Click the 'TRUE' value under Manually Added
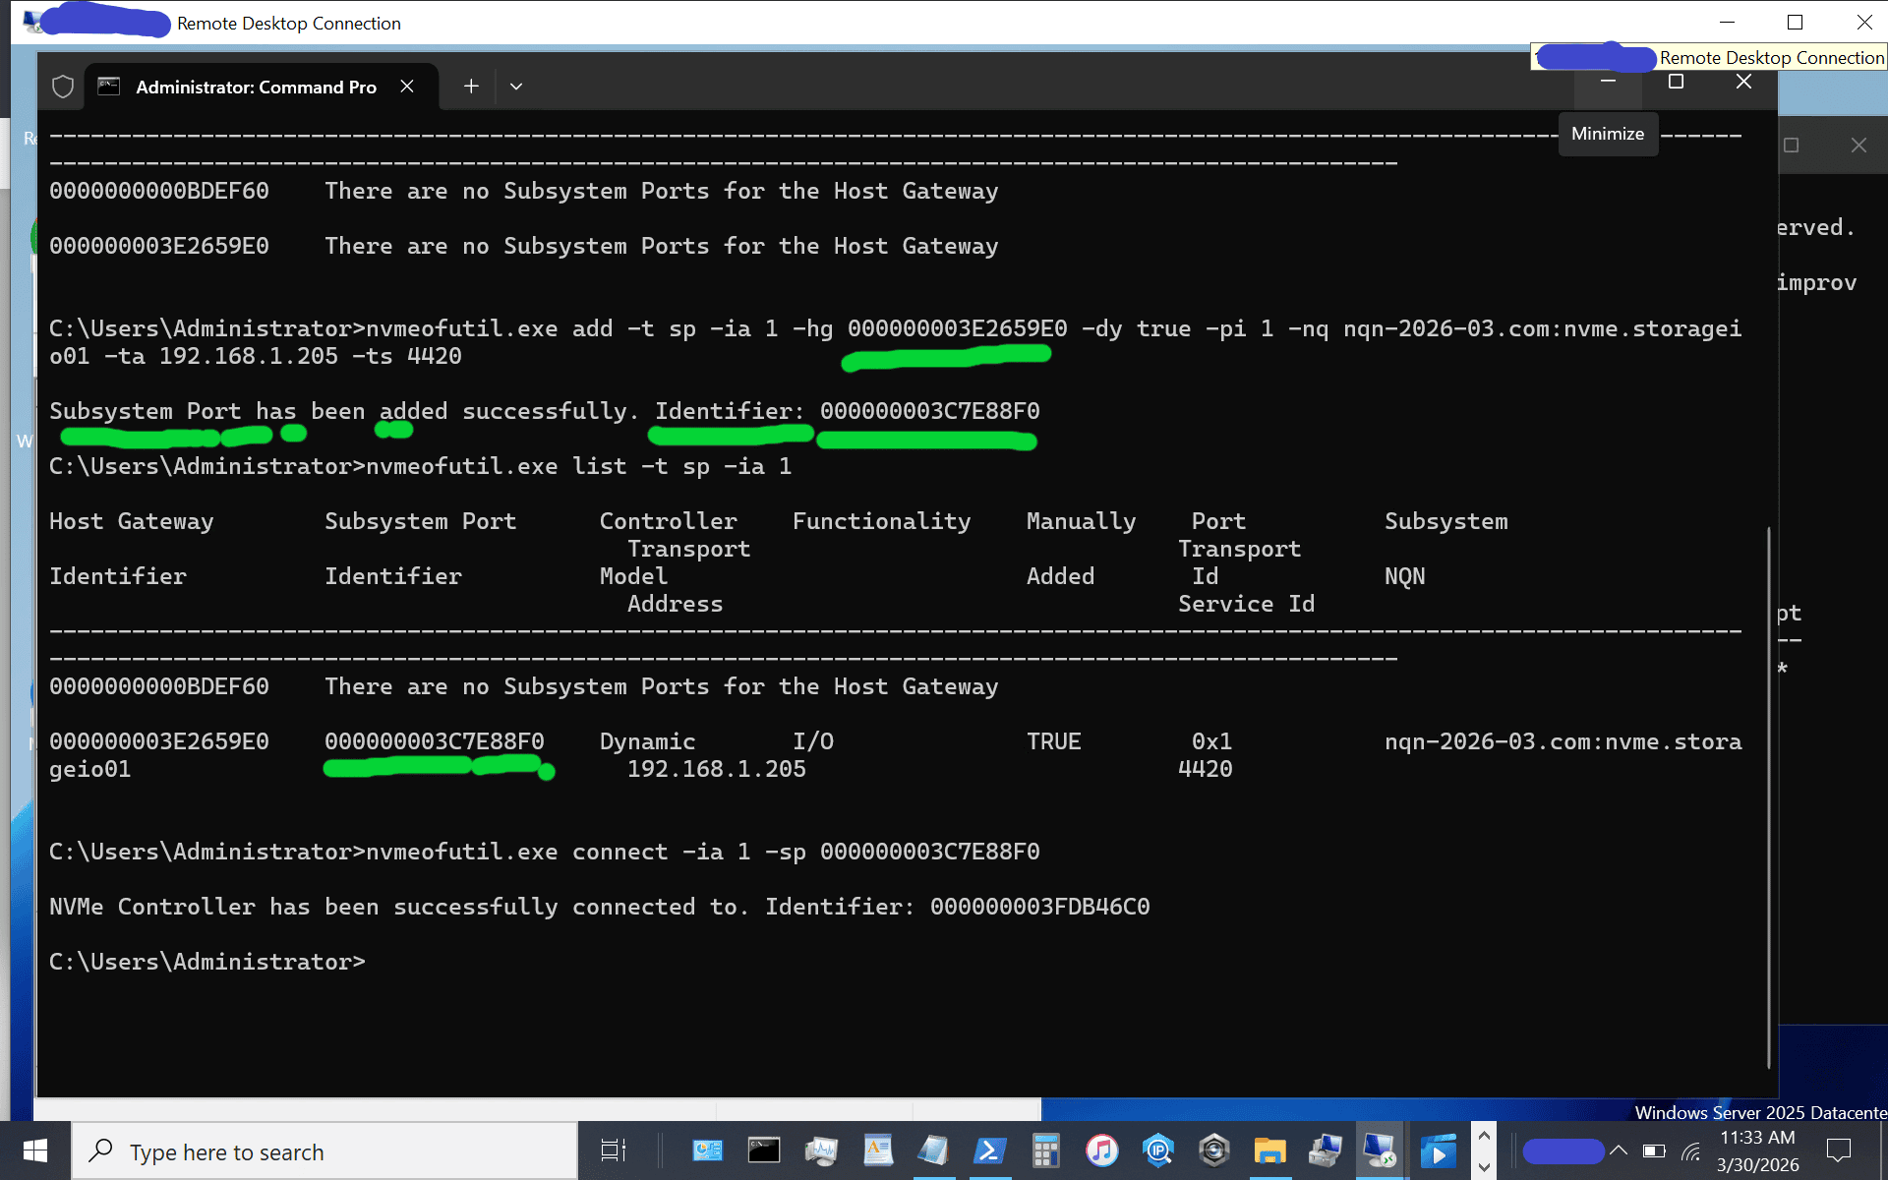 tap(1053, 741)
